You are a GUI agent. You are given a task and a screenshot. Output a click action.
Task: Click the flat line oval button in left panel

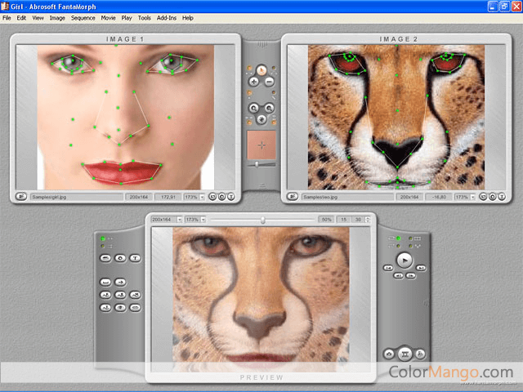click(105, 283)
